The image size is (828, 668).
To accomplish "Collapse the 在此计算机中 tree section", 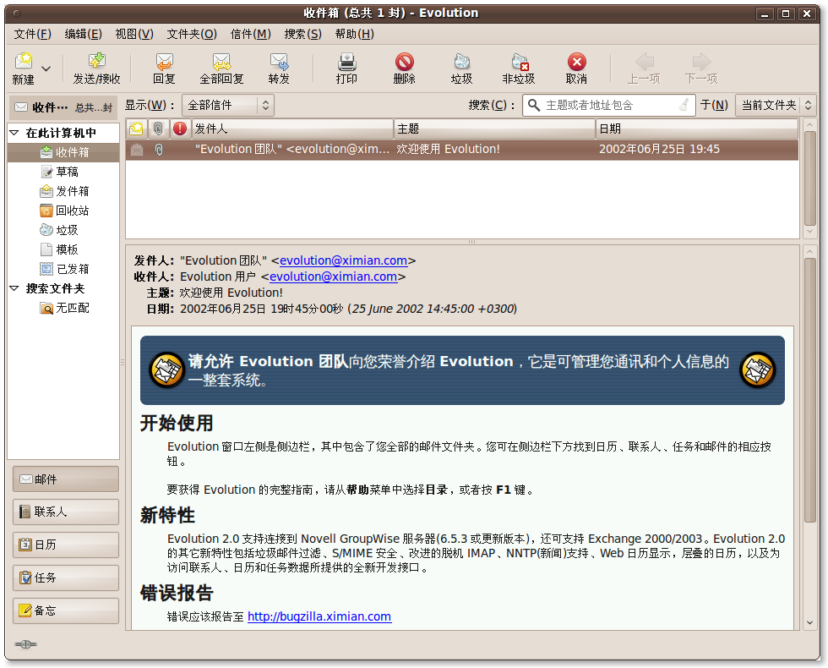I will pyautogui.click(x=14, y=133).
